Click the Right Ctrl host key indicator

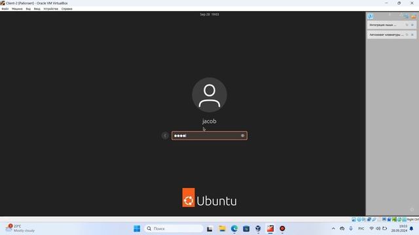click(x=412, y=219)
